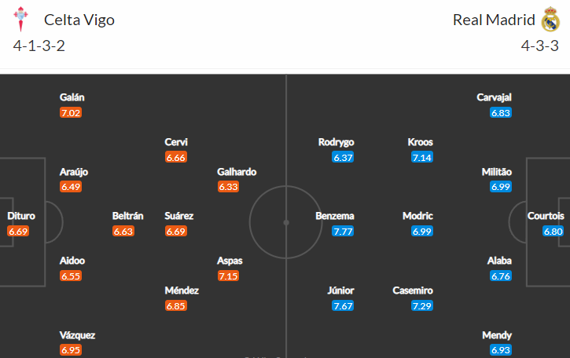Select Benzema's 7.77 rating badge
Viewport: 570px width, 358px height.
coord(343,232)
